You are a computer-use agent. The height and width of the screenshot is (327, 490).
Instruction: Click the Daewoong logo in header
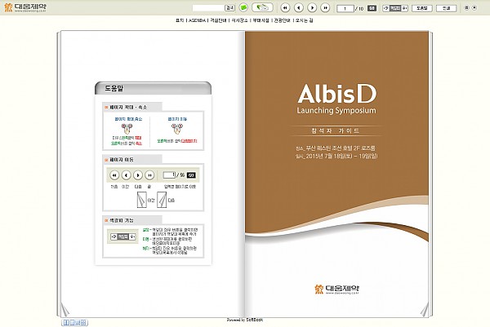[x=24, y=8]
